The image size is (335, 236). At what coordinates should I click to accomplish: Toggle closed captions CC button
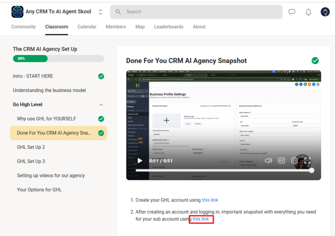pyautogui.click(x=281, y=161)
